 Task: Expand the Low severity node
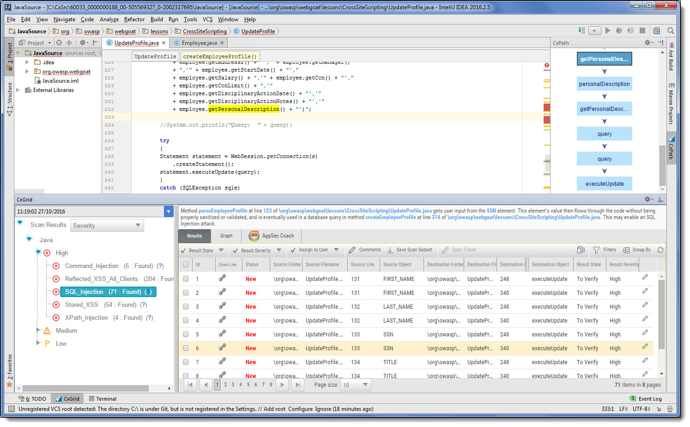(x=38, y=343)
